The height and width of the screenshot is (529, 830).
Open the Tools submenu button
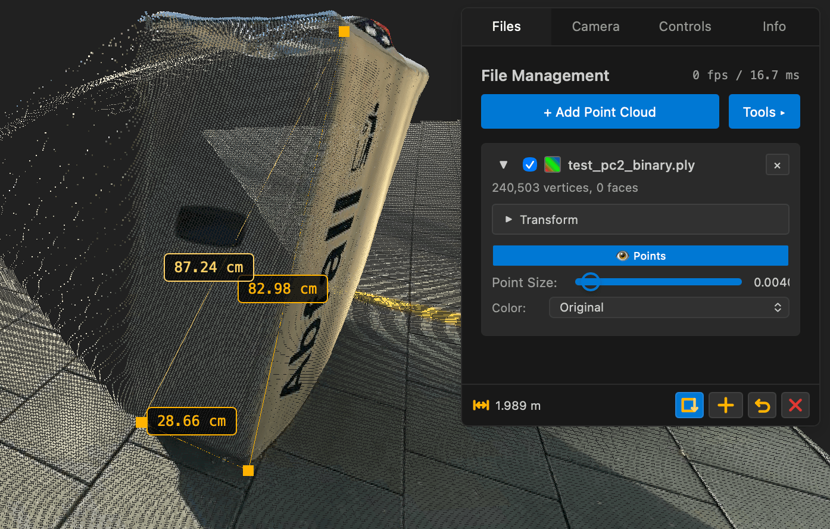[x=764, y=111]
